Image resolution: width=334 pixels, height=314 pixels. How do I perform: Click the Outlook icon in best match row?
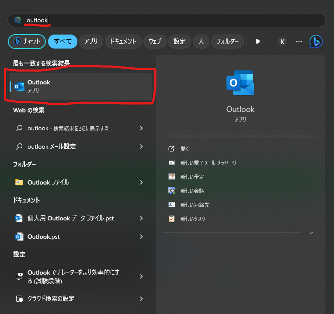pos(19,87)
